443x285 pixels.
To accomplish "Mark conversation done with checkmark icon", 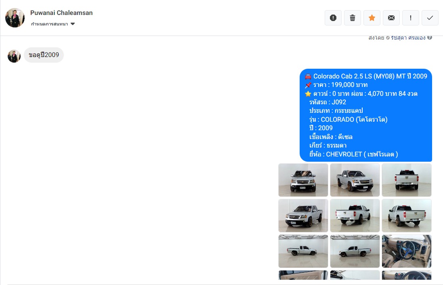I will tap(430, 18).
